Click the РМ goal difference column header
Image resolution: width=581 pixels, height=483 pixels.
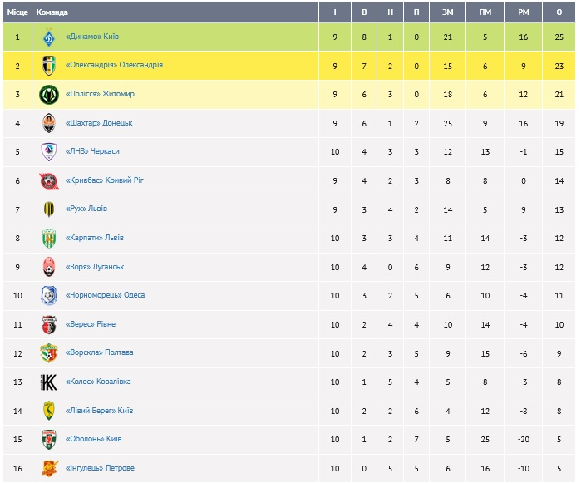(x=523, y=12)
